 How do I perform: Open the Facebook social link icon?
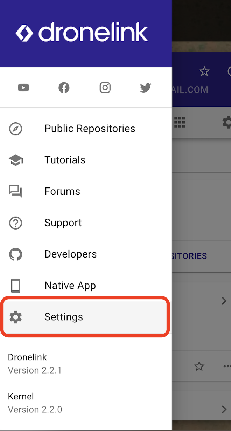(64, 88)
